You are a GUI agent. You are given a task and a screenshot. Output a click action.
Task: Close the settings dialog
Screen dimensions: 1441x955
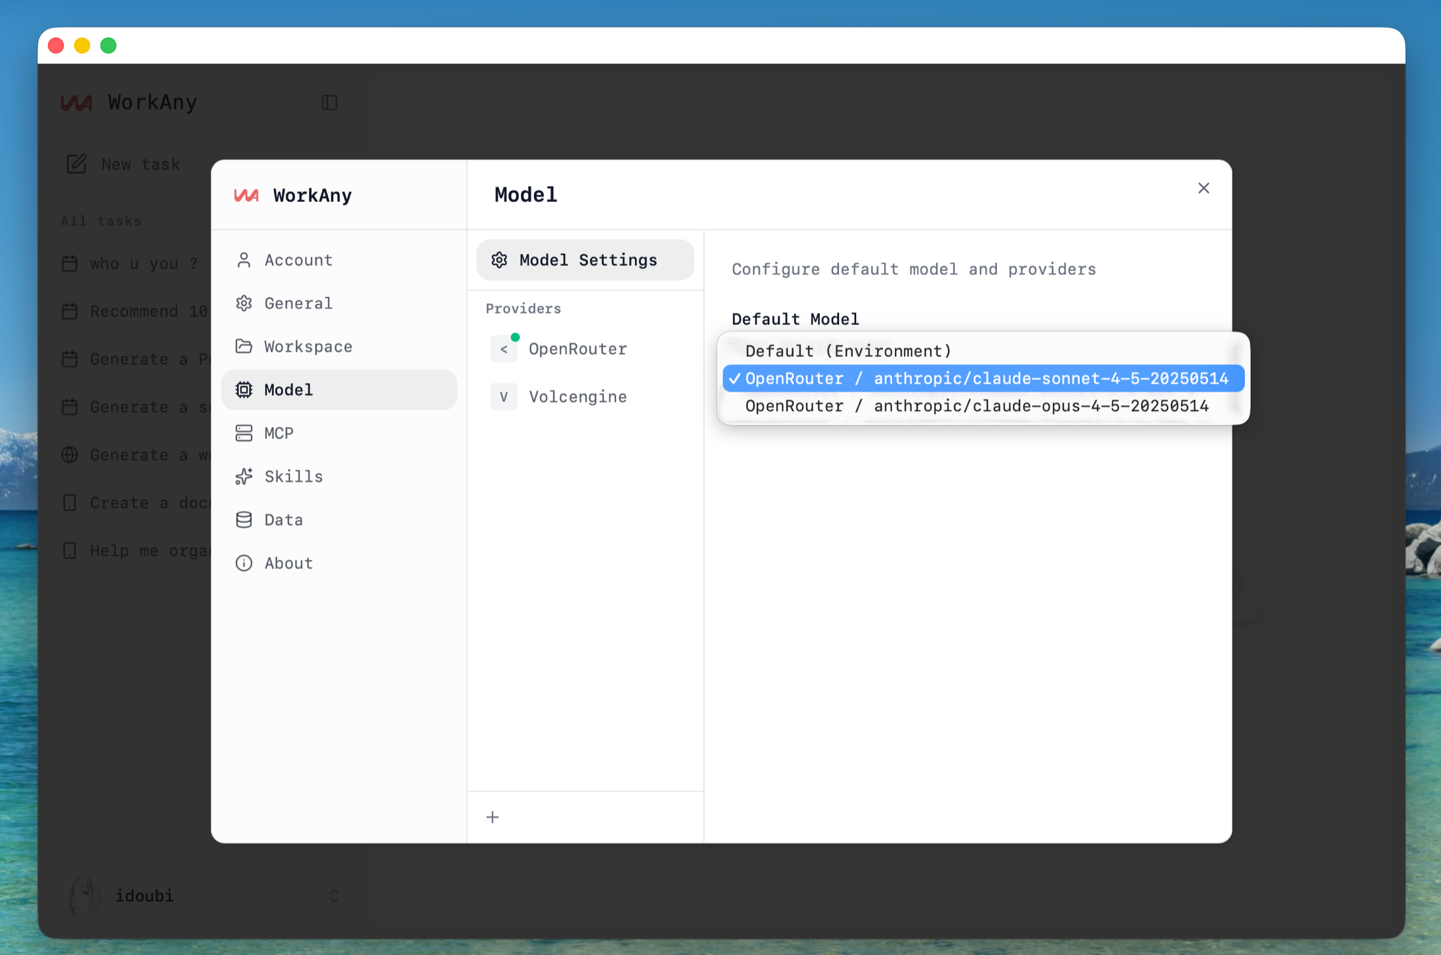coord(1203,189)
